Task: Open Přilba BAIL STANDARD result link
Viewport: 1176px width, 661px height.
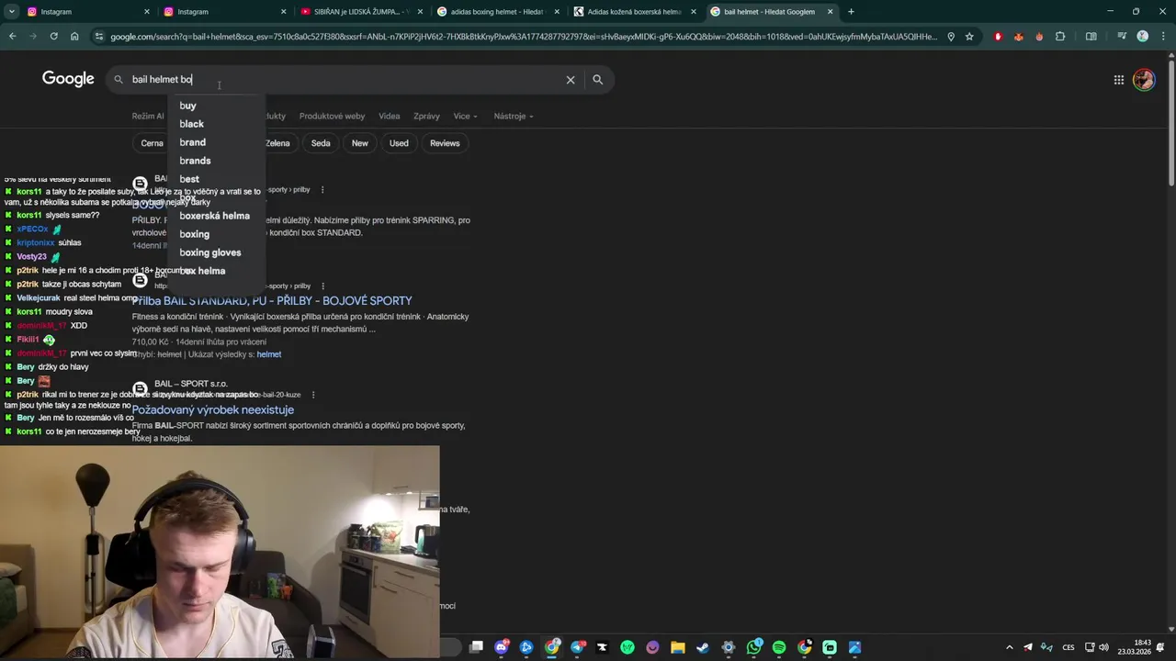Action: coord(272,300)
